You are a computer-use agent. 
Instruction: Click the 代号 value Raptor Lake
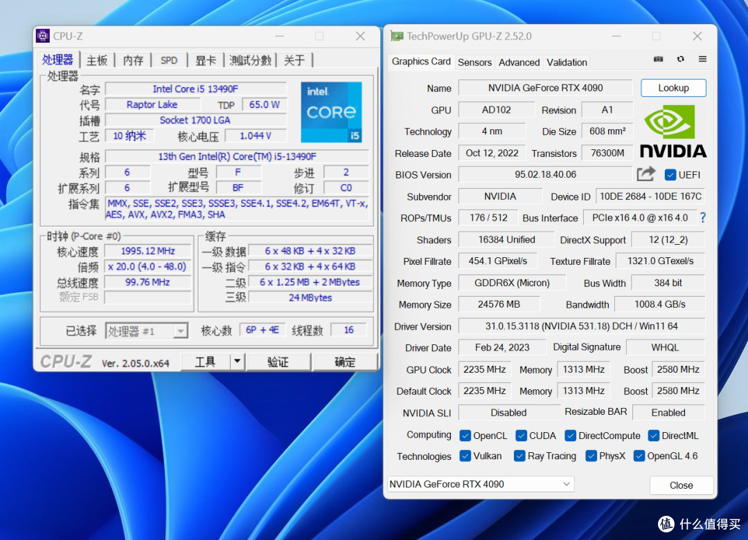click(x=152, y=105)
